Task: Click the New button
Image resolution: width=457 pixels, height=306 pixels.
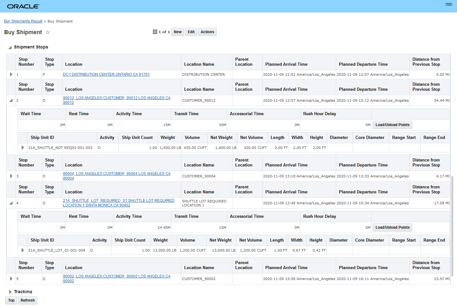Action: point(178,32)
